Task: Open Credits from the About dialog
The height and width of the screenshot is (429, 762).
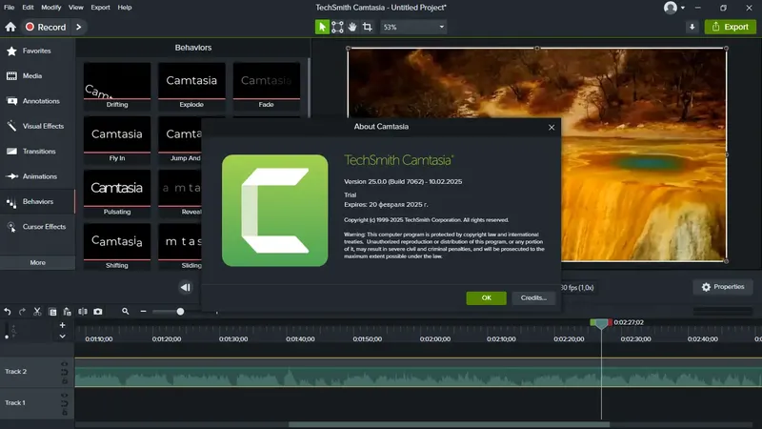Action: coord(533,297)
